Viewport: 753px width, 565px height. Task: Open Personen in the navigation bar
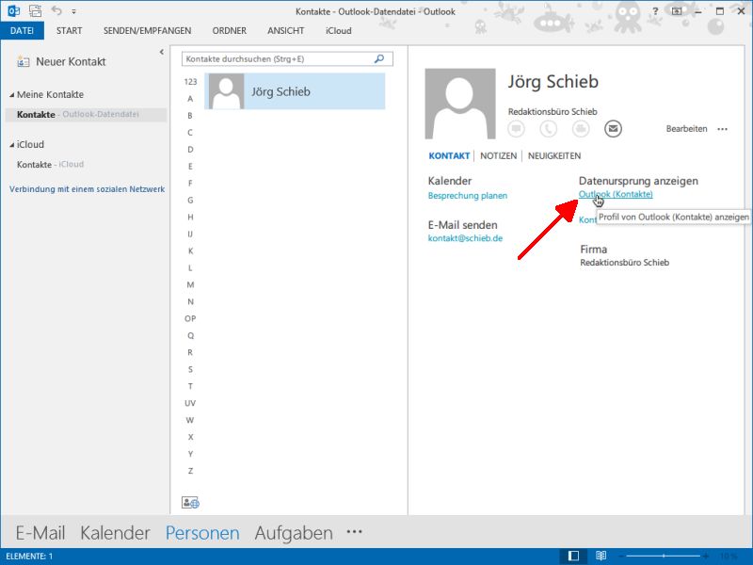pos(202,533)
